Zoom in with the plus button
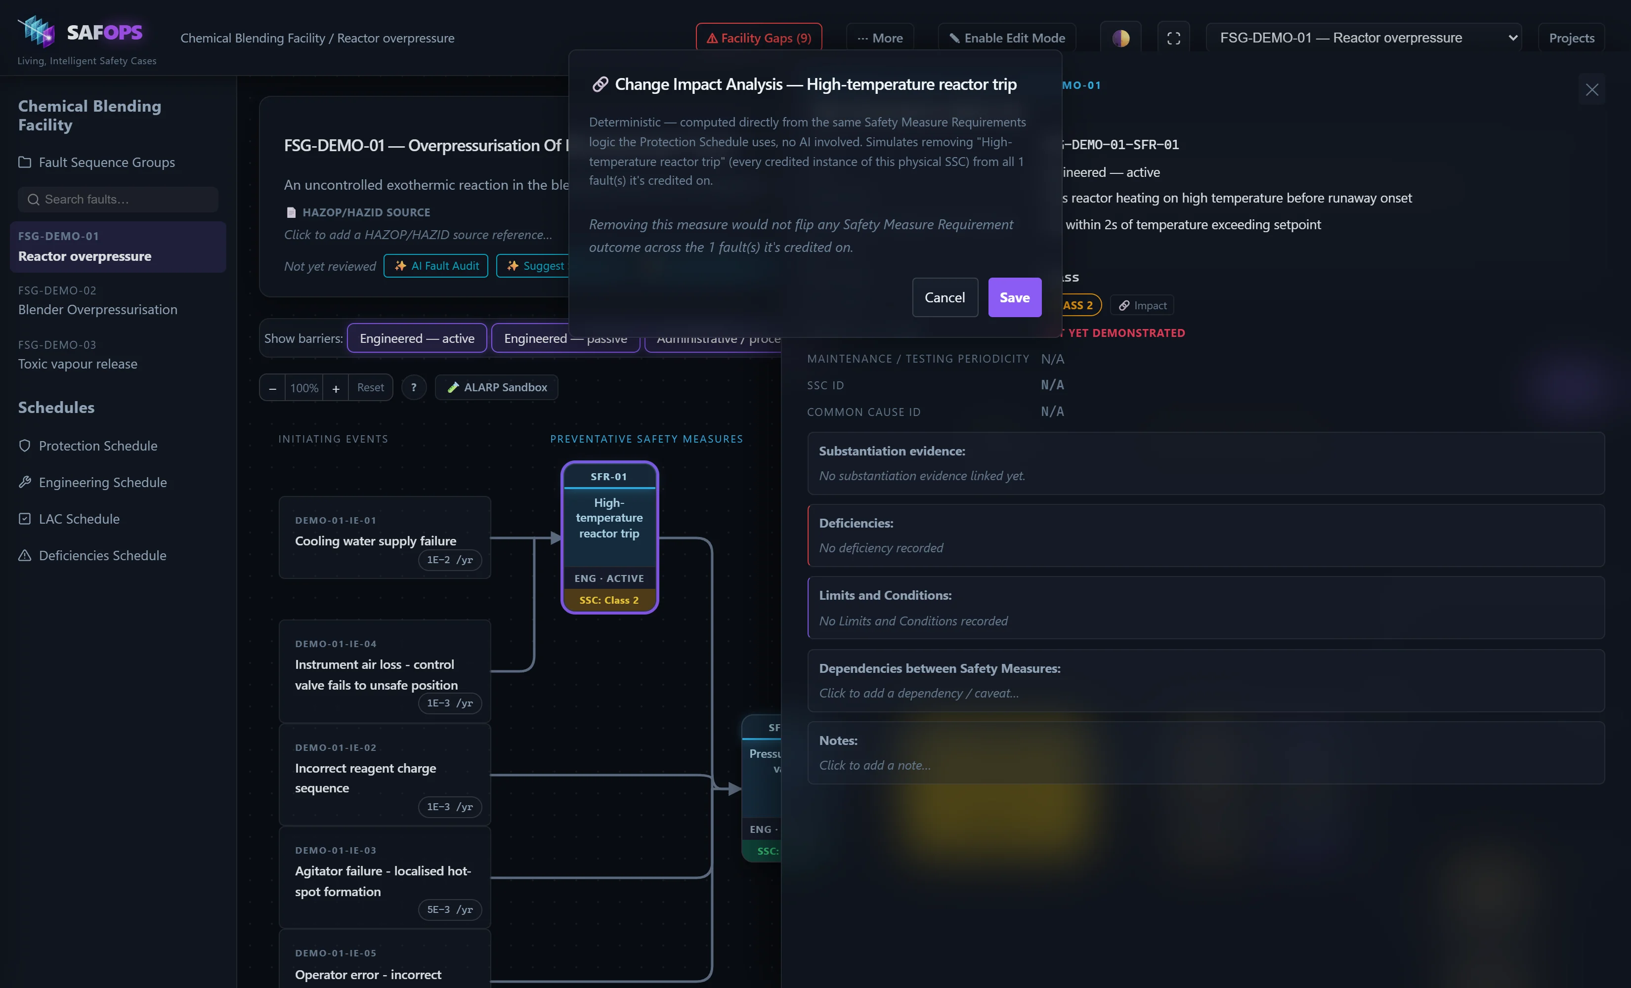1631x988 pixels. click(x=336, y=388)
